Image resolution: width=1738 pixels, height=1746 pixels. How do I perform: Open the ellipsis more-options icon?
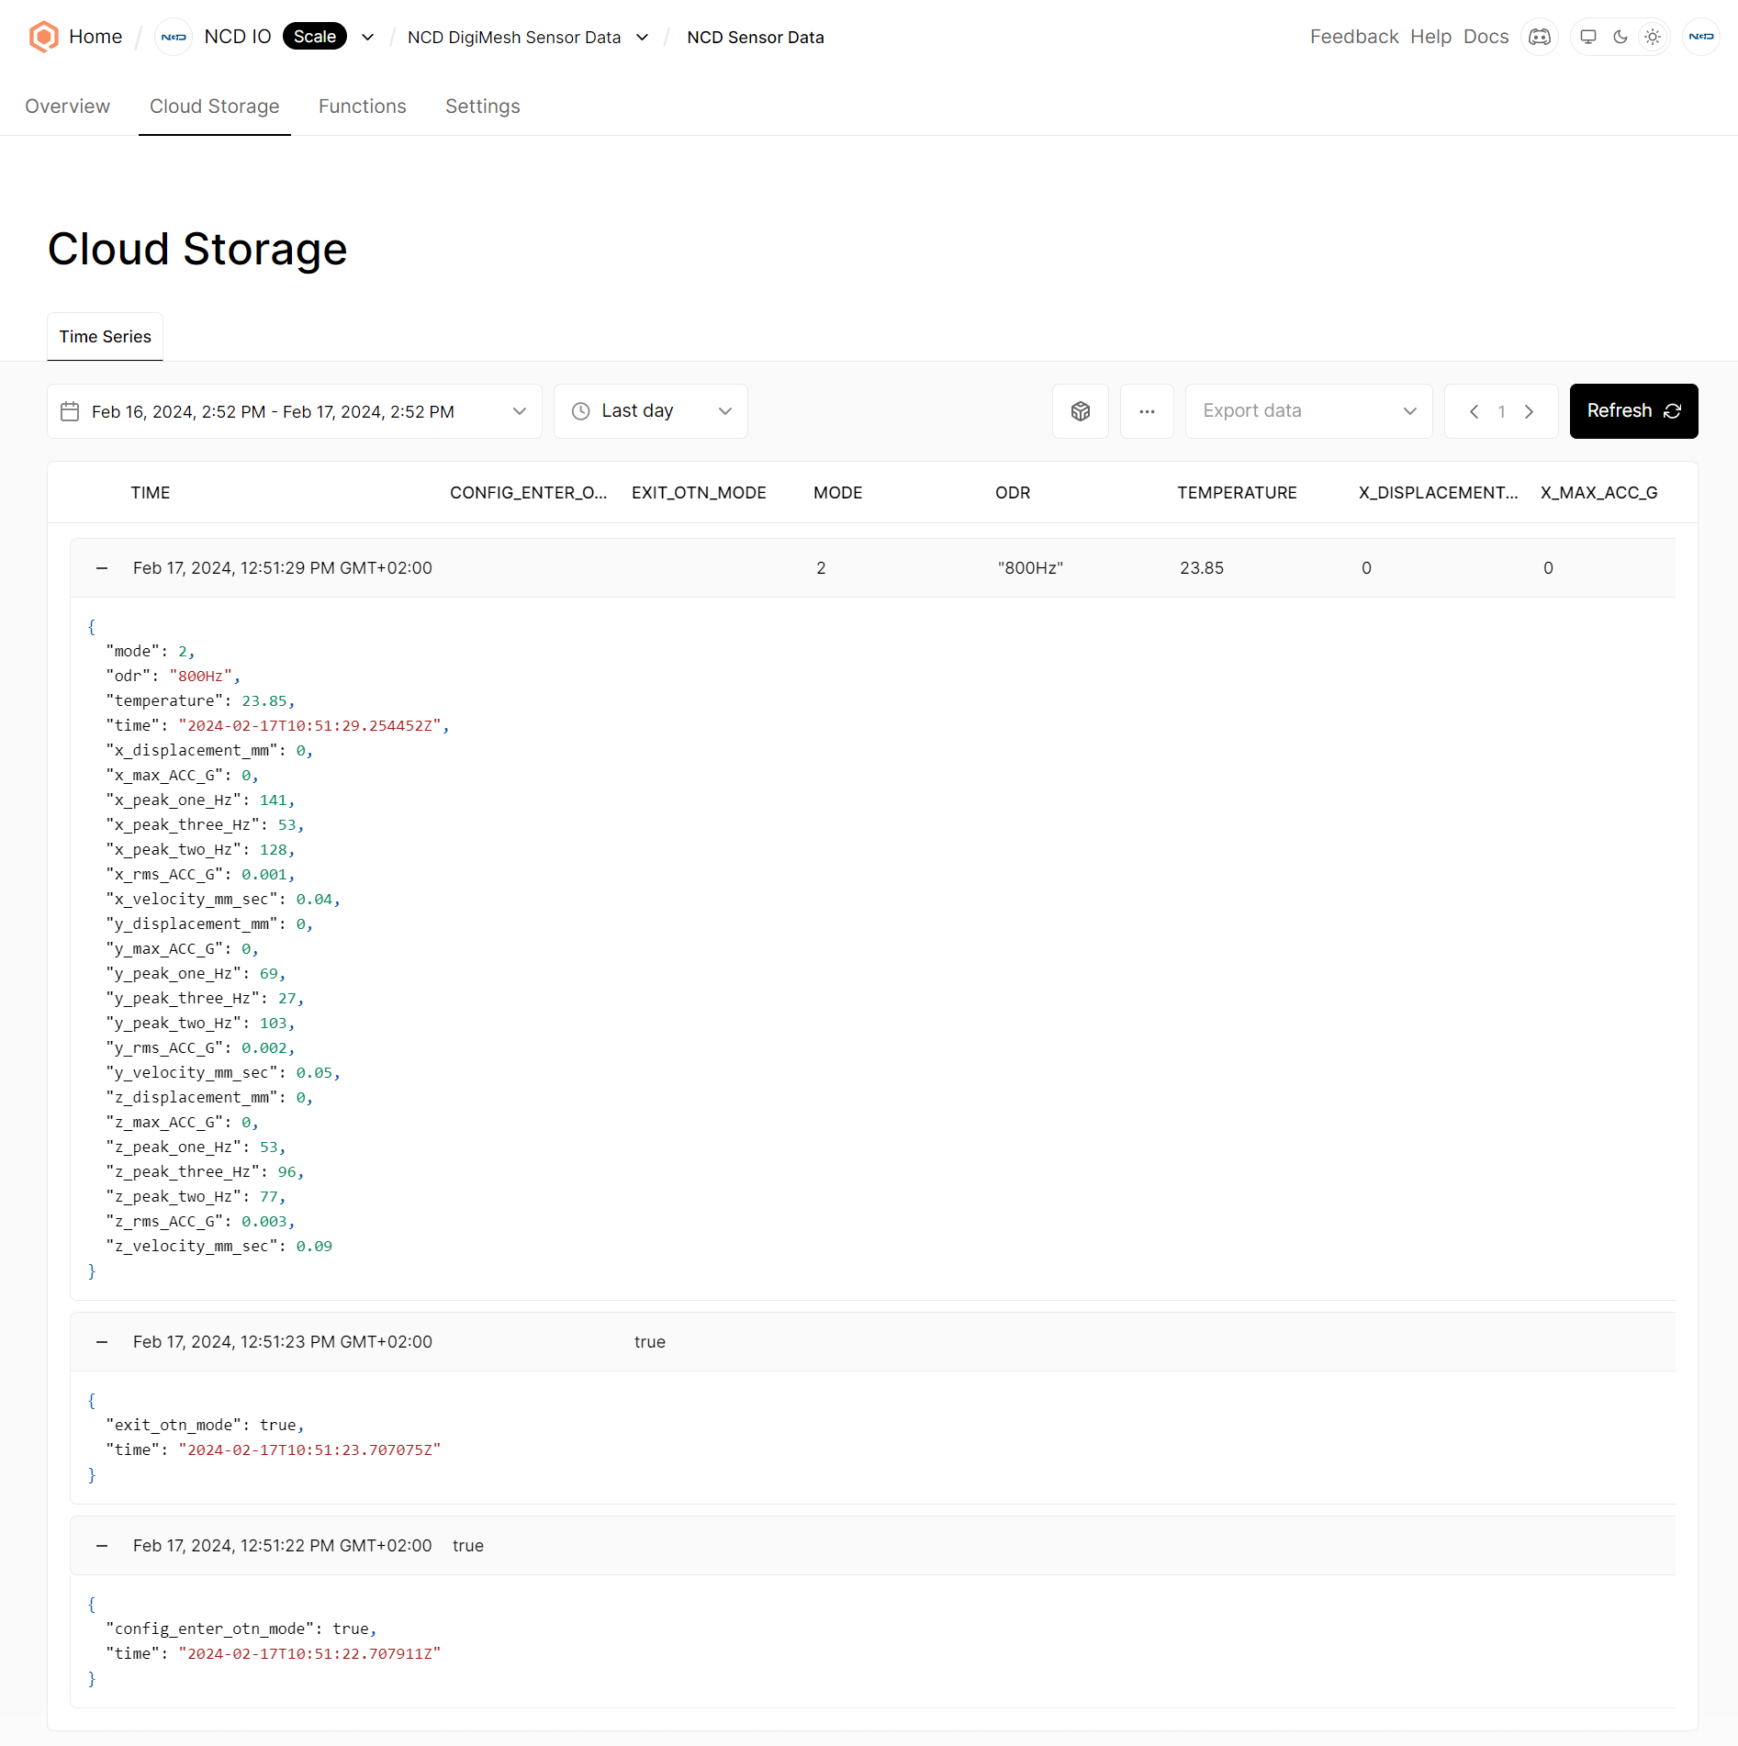click(1147, 410)
